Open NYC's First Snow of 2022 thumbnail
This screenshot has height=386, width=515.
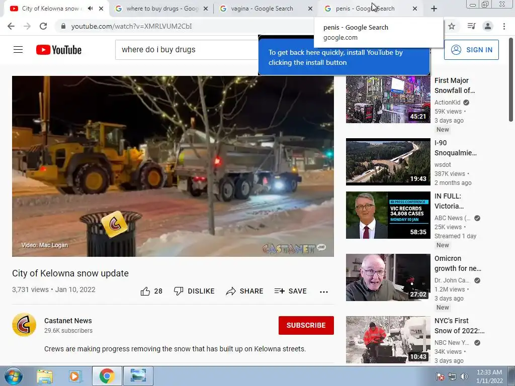(388, 340)
